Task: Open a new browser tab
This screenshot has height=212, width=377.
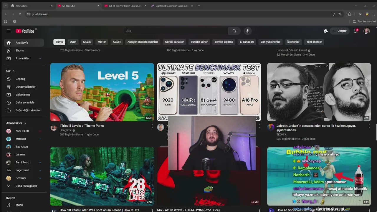Action: (x=199, y=6)
